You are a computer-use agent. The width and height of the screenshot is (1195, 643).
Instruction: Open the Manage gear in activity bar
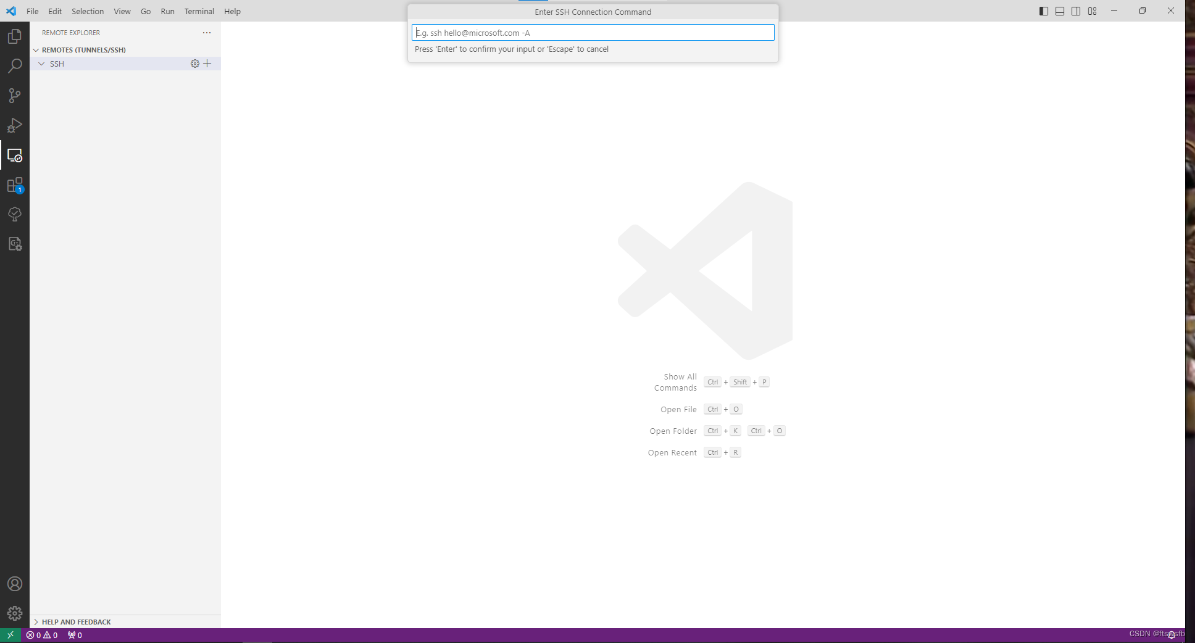pyautogui.click(x=15, y=613)
